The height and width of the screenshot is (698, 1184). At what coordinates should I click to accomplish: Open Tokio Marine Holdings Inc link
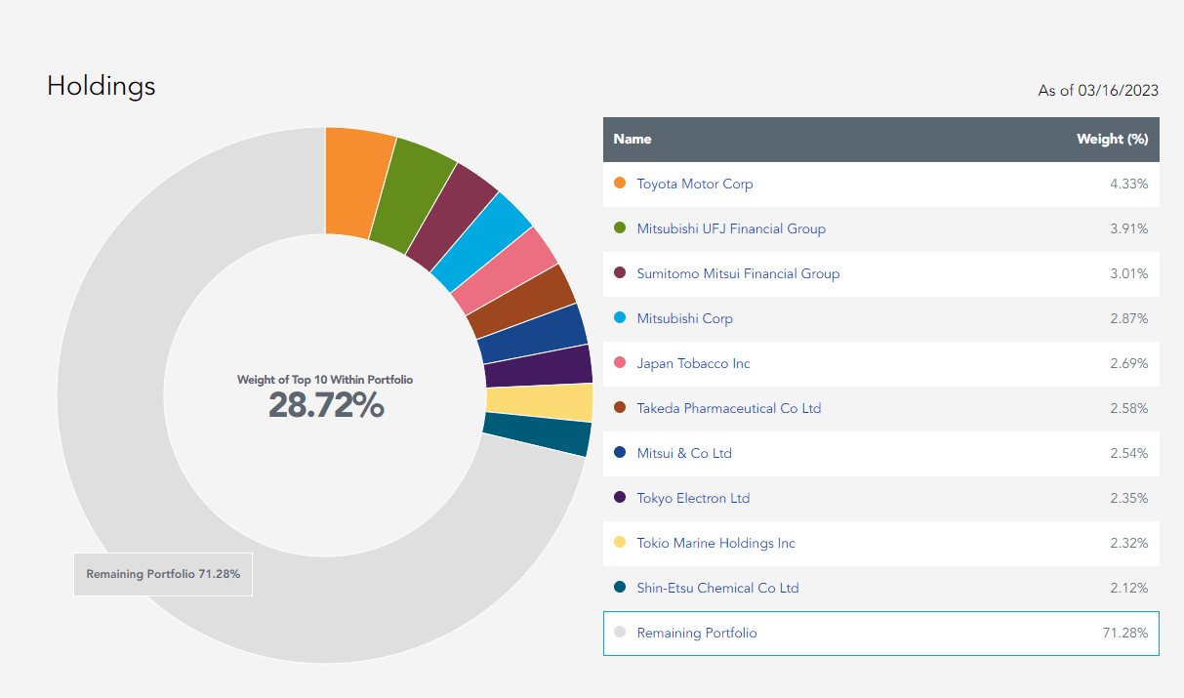pos(716,543)
